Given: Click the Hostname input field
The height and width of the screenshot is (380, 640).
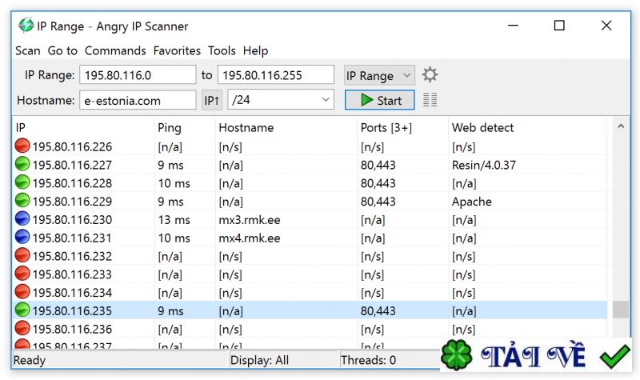Looking at the screenshot, I should (137, 100).
